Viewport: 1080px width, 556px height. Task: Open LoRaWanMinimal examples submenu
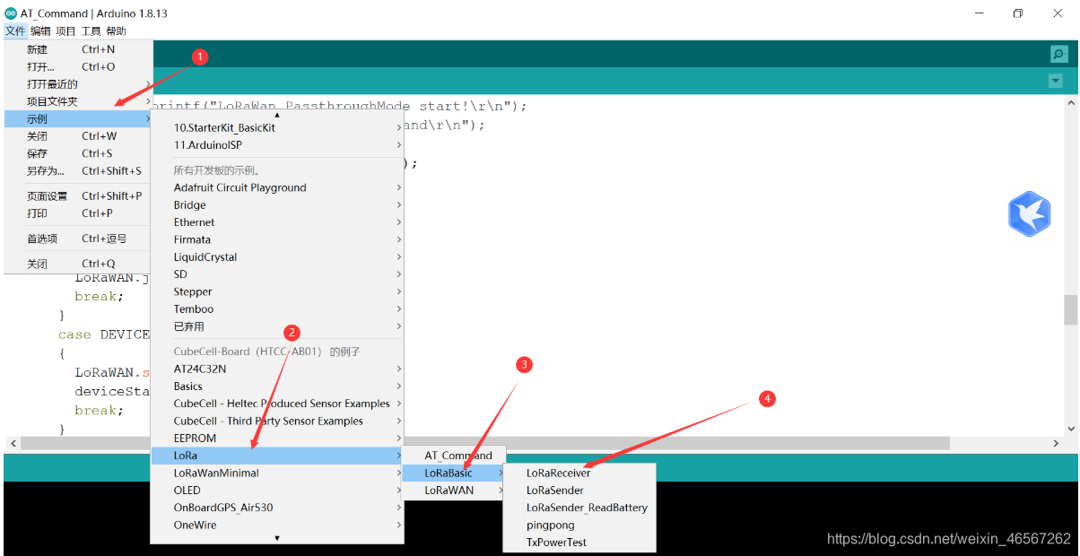(277, 473)
